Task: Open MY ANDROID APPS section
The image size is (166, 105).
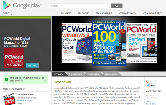Action: pos(153,13)
